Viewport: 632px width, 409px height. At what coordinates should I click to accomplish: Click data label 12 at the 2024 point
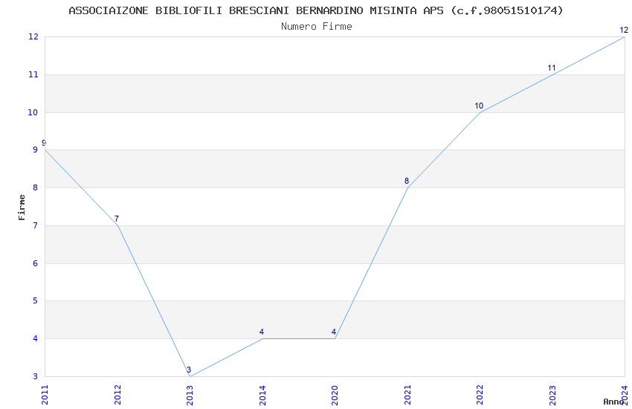tap(624, 30)
